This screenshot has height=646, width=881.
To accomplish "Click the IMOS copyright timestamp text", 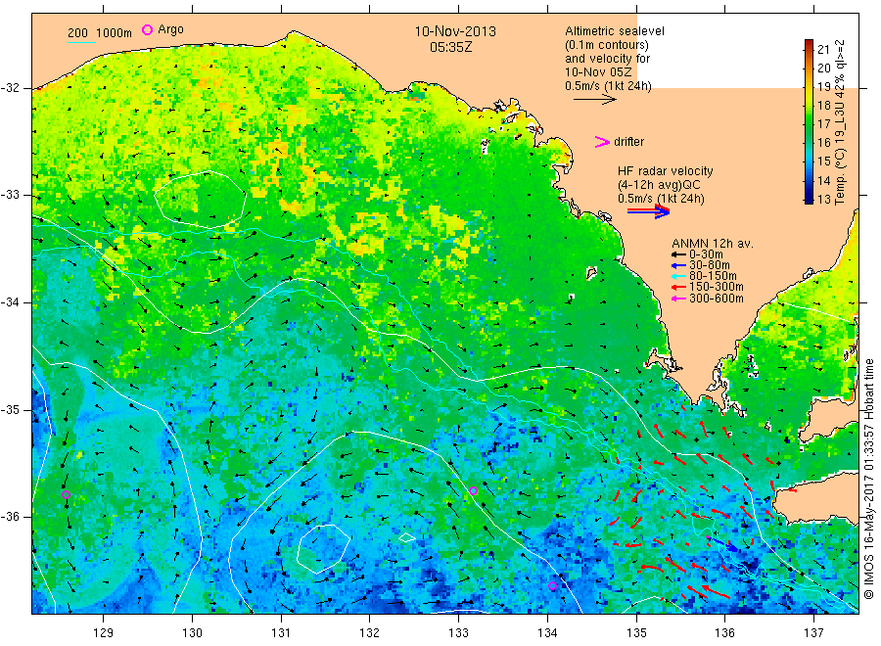I will pyautogui.click(x=868, y=480).
